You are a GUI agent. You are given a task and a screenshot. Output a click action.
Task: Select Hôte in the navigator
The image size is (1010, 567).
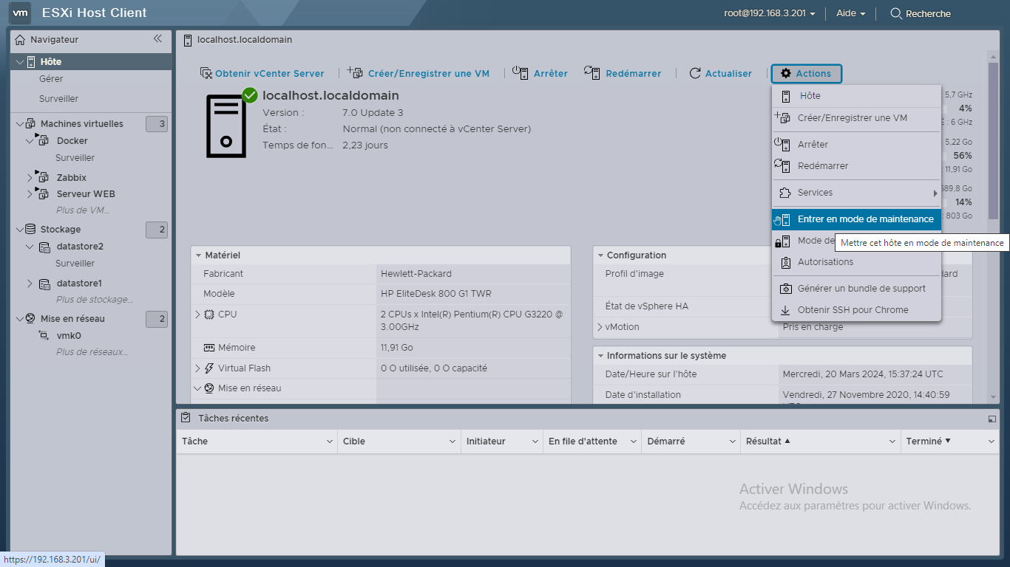pos(51,62)
